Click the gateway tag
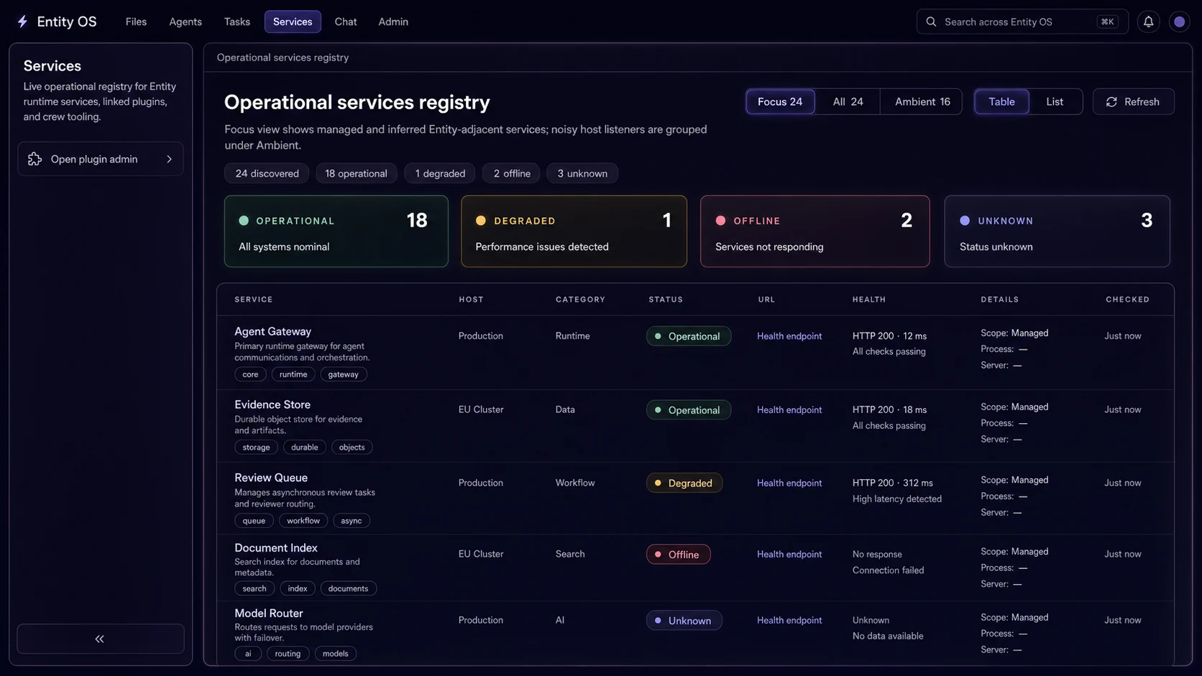This screenshot has height=676, width=1202. click(344, 374)
